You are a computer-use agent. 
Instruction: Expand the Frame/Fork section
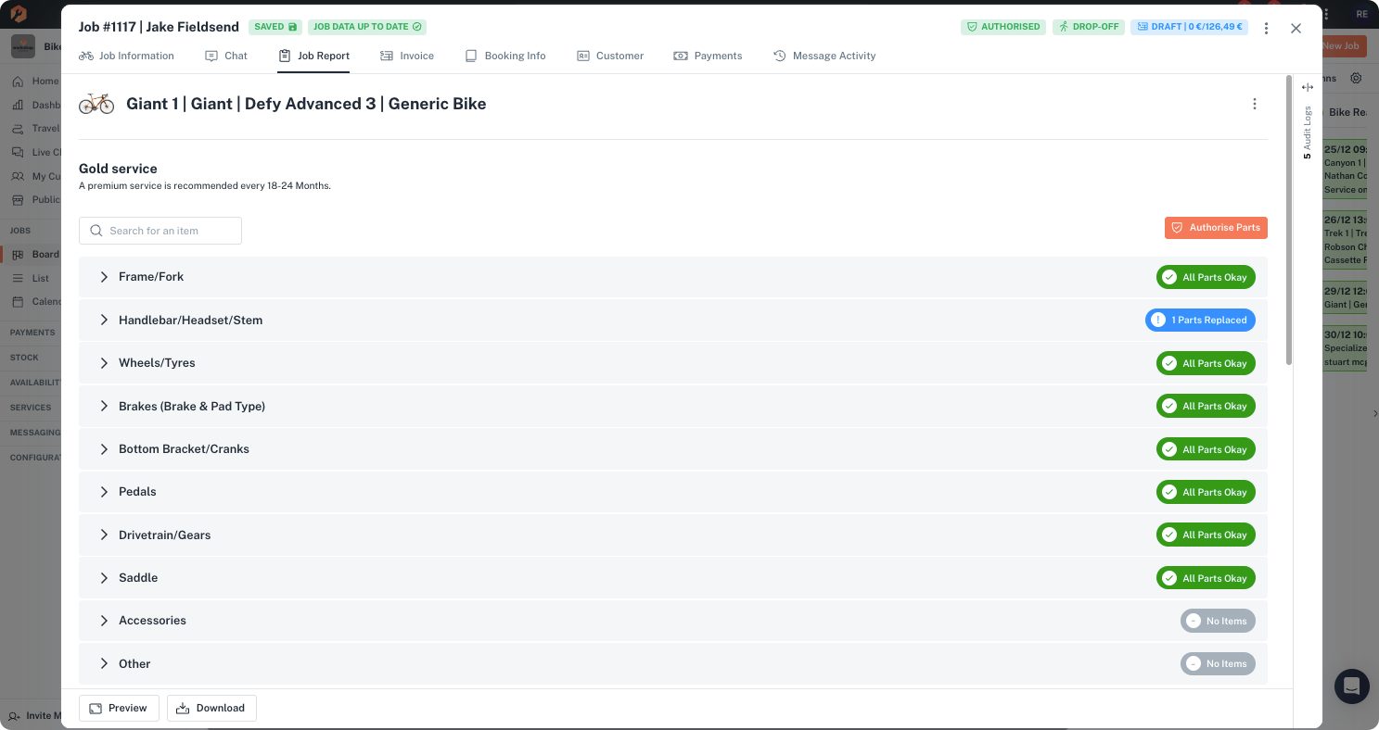tap(105, 277)
